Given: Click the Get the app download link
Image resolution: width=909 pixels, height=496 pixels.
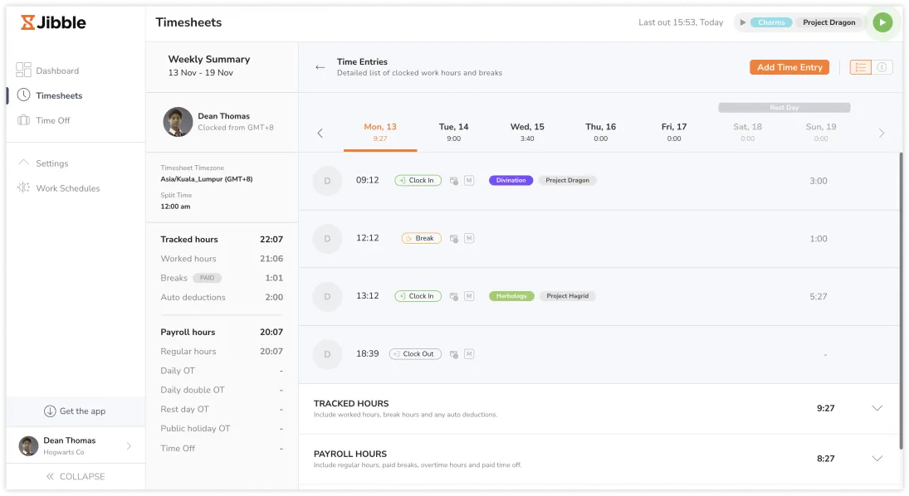Looking at the screenshot, I should (x=75, y=411).
